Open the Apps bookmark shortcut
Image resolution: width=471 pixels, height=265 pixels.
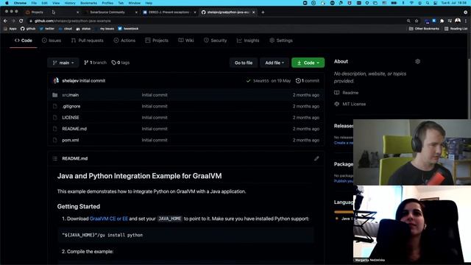(x=10, y=29)
